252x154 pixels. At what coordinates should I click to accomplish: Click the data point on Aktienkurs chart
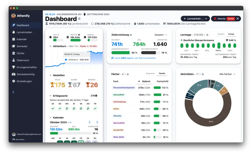[91, 52]
